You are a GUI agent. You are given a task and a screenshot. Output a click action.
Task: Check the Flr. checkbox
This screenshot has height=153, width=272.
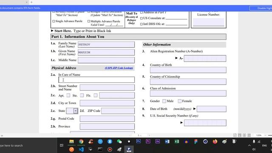click(x=95, y=95)
